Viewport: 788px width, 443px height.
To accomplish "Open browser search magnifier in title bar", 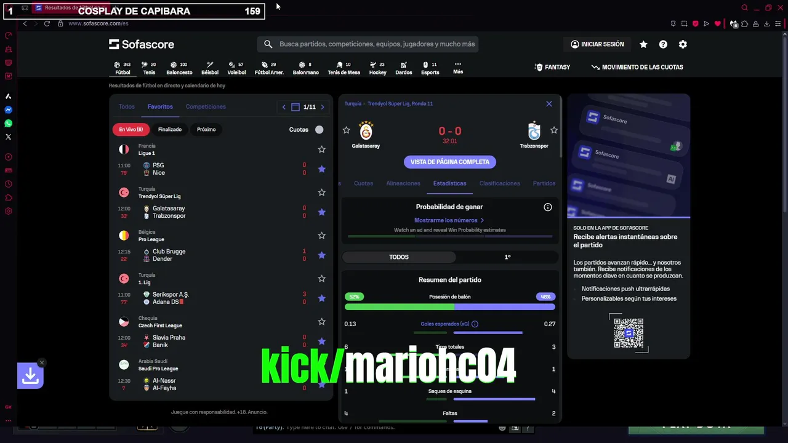I will pyautogui.click(x=744, y=8).
